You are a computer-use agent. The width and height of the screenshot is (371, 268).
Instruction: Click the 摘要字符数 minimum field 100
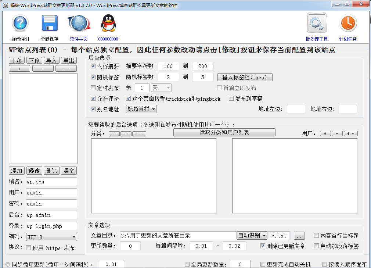coord(168,66)
